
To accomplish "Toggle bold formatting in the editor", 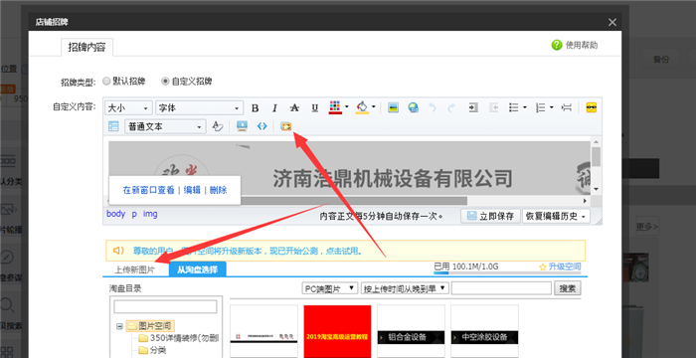I will click(x=255, y=108).
